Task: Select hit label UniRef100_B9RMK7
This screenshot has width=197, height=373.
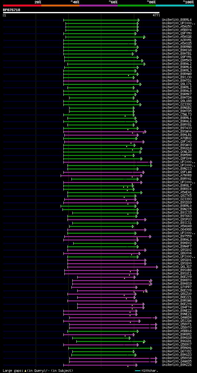Action: [x=177, y=94]
